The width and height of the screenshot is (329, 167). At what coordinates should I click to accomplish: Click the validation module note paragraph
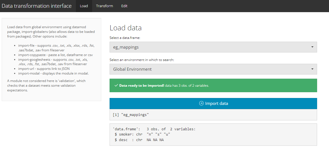(46, 86)
